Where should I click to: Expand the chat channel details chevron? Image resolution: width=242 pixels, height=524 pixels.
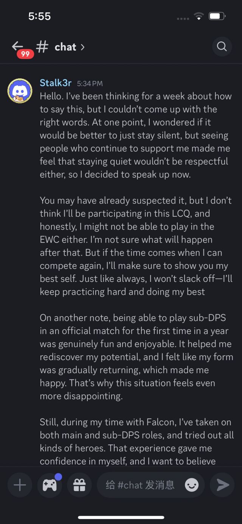[83, 47]
